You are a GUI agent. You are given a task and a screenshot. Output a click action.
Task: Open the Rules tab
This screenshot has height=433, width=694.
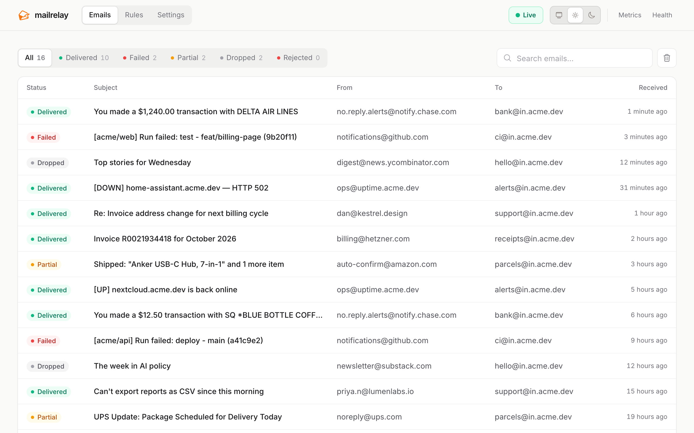point(134,15)
